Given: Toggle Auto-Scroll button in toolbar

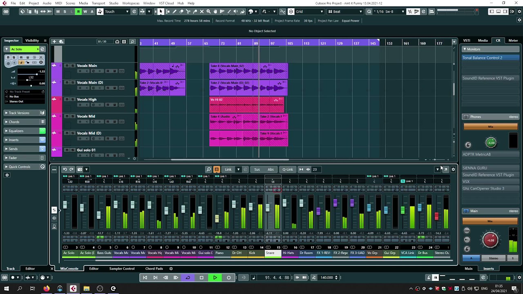Looking at the screenshot, I should point(142,11).
